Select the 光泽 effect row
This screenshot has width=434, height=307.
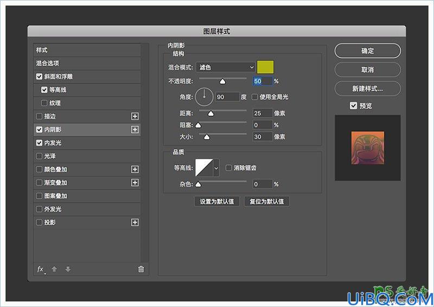pos(87,156)
